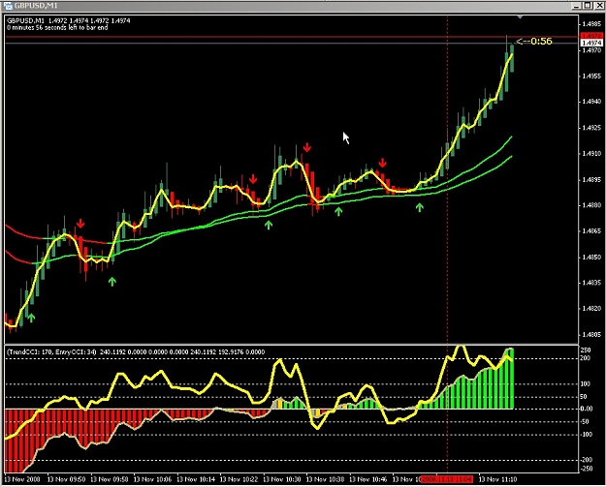Click the 1.4940 price scale value
606x487 pixels.
coord(591,102)
